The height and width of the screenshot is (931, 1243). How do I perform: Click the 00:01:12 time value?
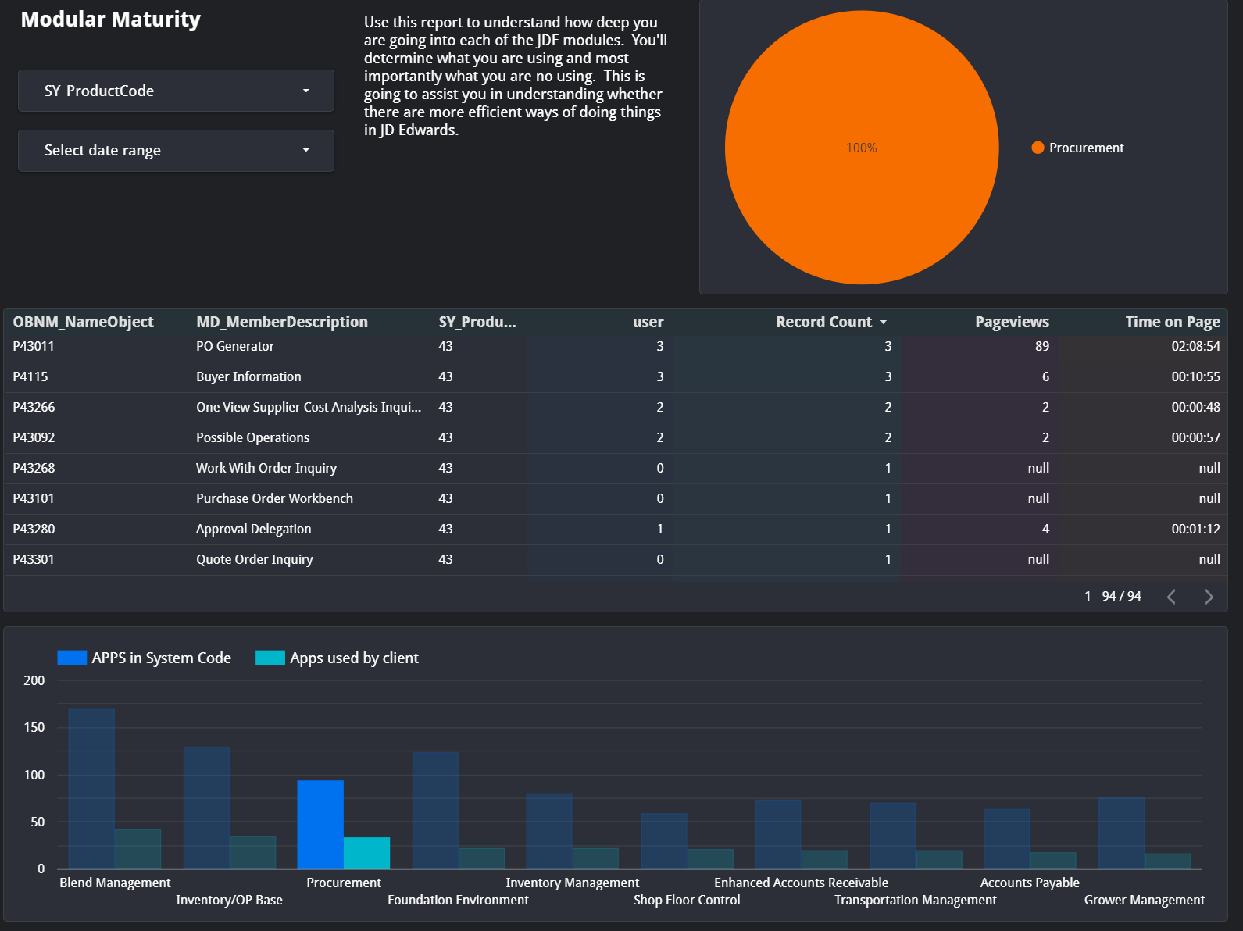(1195, 529)
